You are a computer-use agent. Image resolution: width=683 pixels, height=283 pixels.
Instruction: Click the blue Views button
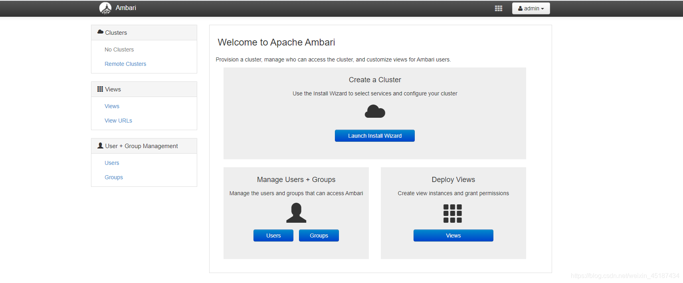click(x=453, y=236)
